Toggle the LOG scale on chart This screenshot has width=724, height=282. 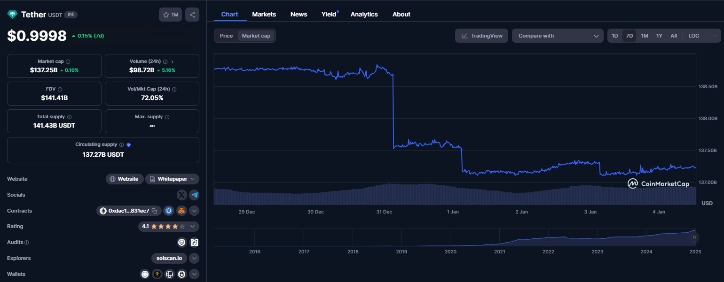[693, 36]
